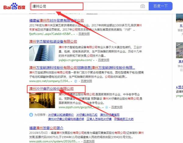The width and height of the screenshot is (183, 143).
Task: Open 漳州万宝能源科技股份有限公司招聘信息 result
Action: pos(82,68)
